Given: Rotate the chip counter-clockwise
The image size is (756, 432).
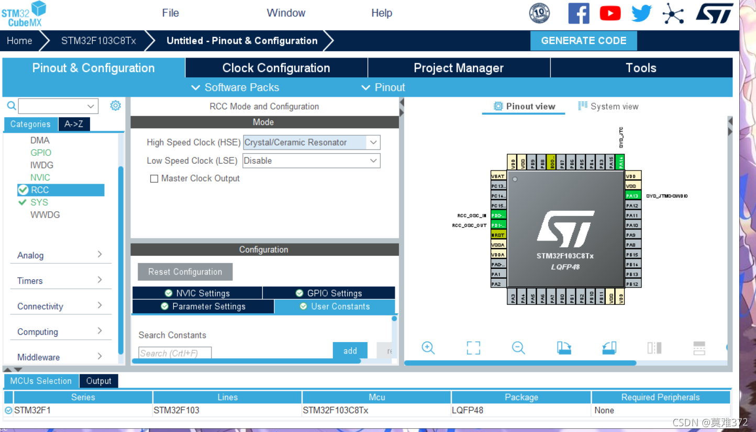Looking at the screenshot, I should pyautogui.click(x=609, y=348).
